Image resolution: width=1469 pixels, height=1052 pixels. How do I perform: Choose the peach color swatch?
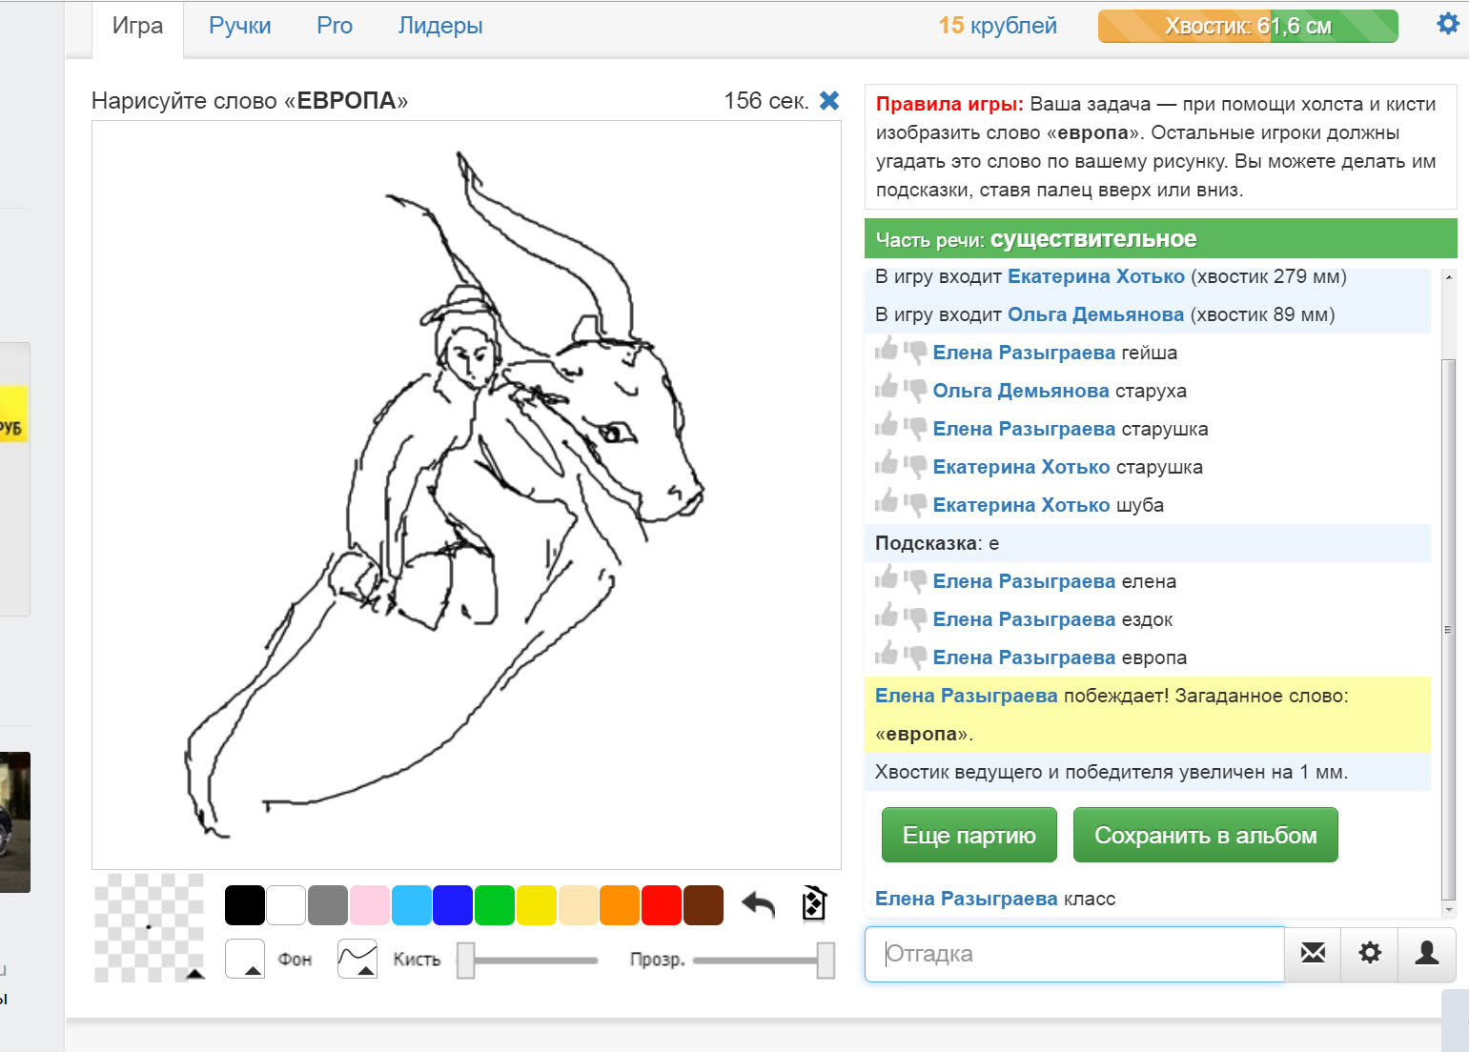coord(579,905)
